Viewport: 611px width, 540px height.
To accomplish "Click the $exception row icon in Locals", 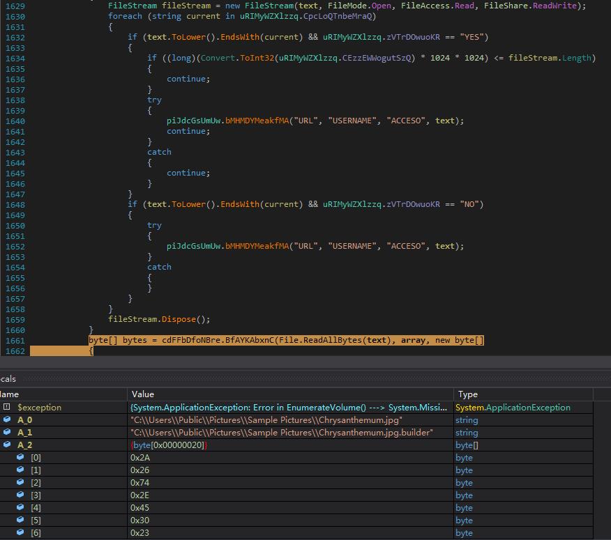I will point(6,407).
